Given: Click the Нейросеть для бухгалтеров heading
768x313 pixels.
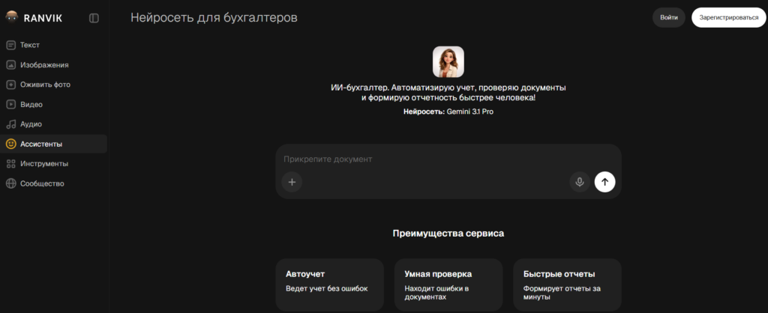Looking at the screenshot, I should tap(214, 18).
